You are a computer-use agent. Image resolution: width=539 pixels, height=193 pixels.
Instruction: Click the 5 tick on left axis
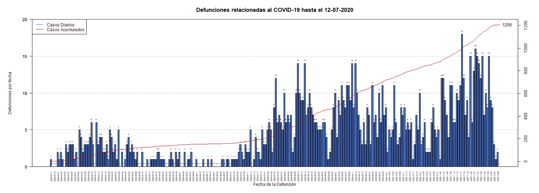[26, 130]
